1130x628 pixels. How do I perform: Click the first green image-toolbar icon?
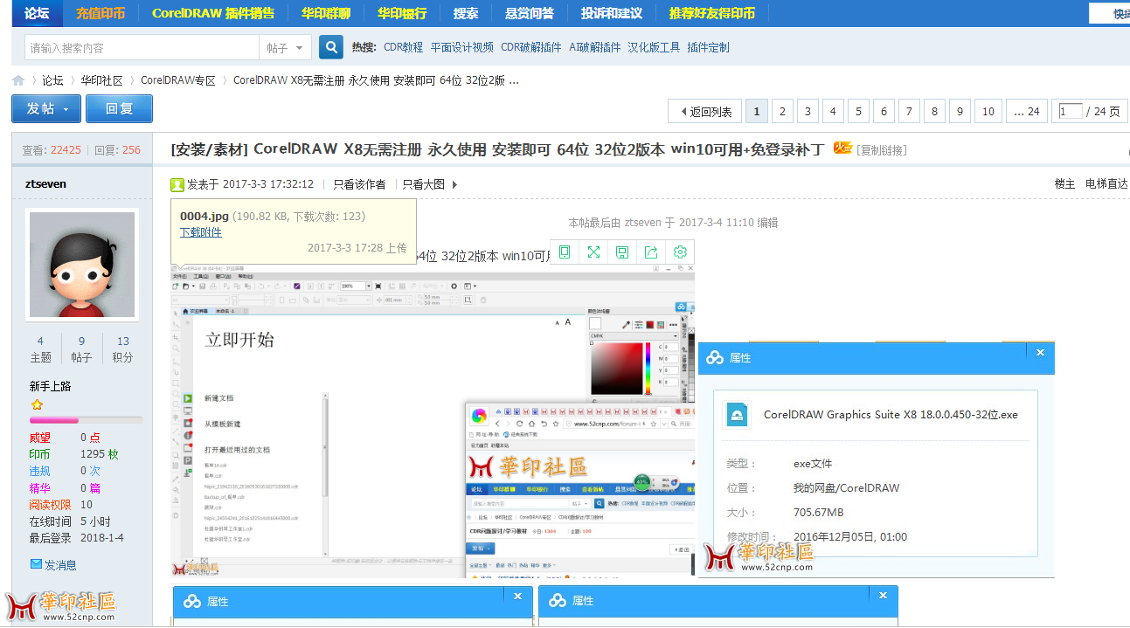coord(565,252)
